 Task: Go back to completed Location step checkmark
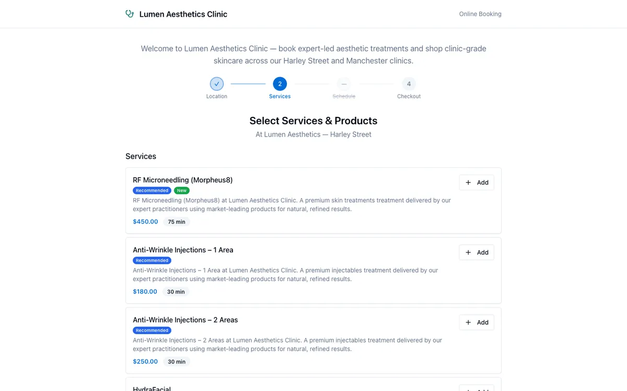click(217, 84)
